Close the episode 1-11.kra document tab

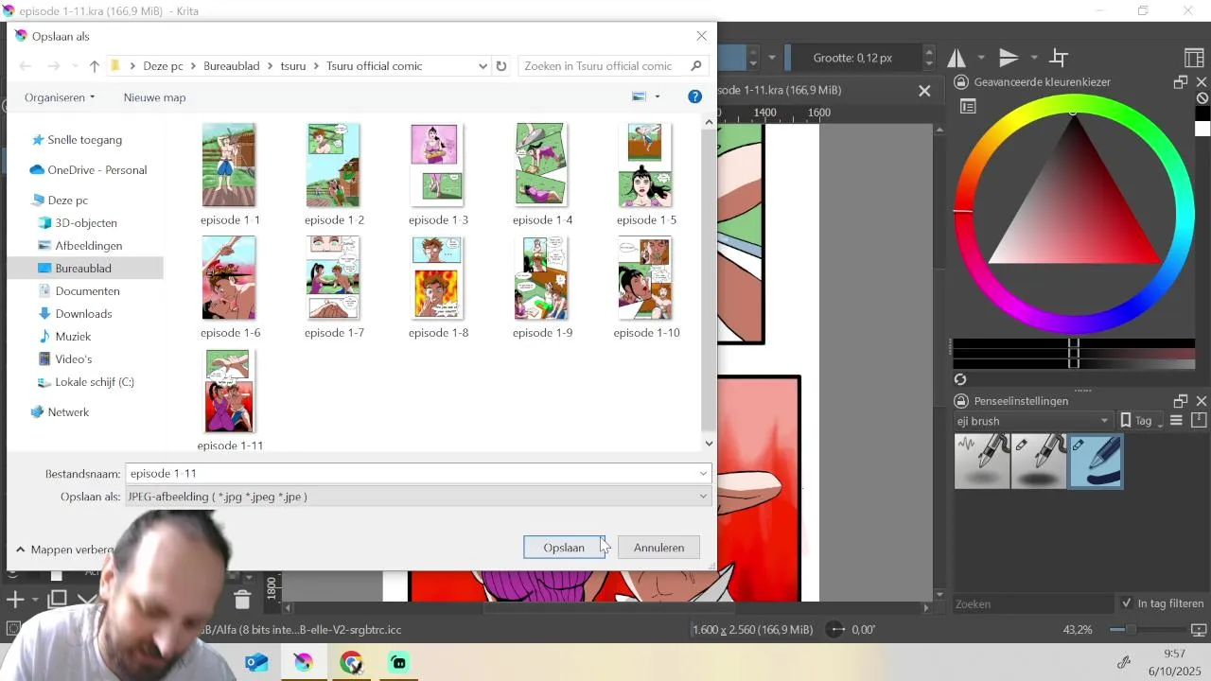pyautogui.click(x=924, y=91)
